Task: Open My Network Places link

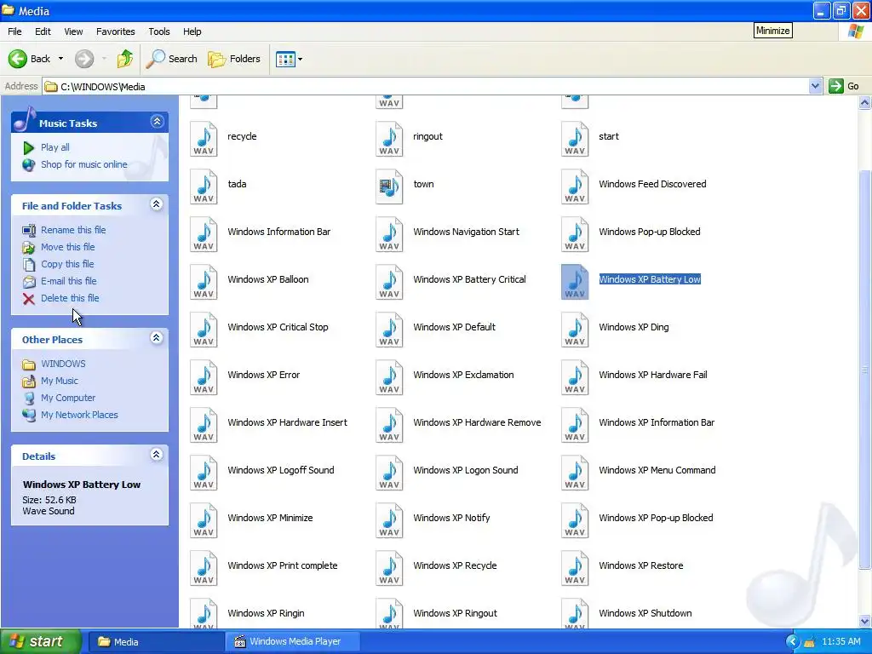Action: coord(79,415)
